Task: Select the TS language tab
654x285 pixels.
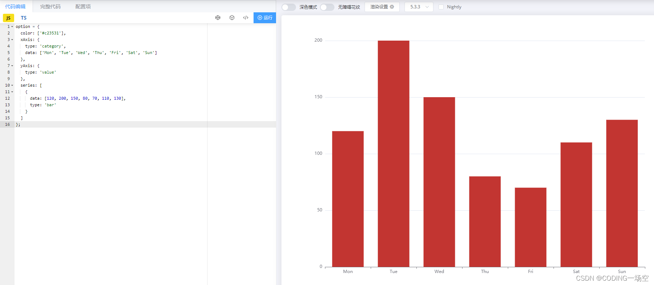Action: pyautogui.click(x=24, y=18)
